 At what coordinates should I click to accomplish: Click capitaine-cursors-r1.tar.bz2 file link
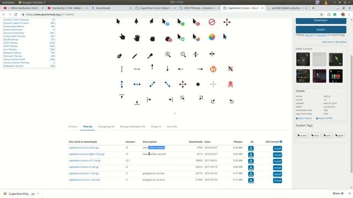coord(84,180)
